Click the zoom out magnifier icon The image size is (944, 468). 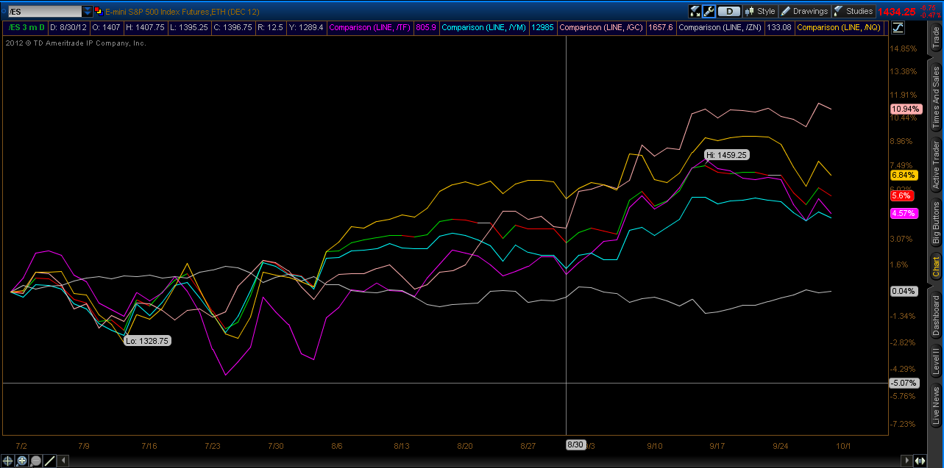click(x=36, y=461)
